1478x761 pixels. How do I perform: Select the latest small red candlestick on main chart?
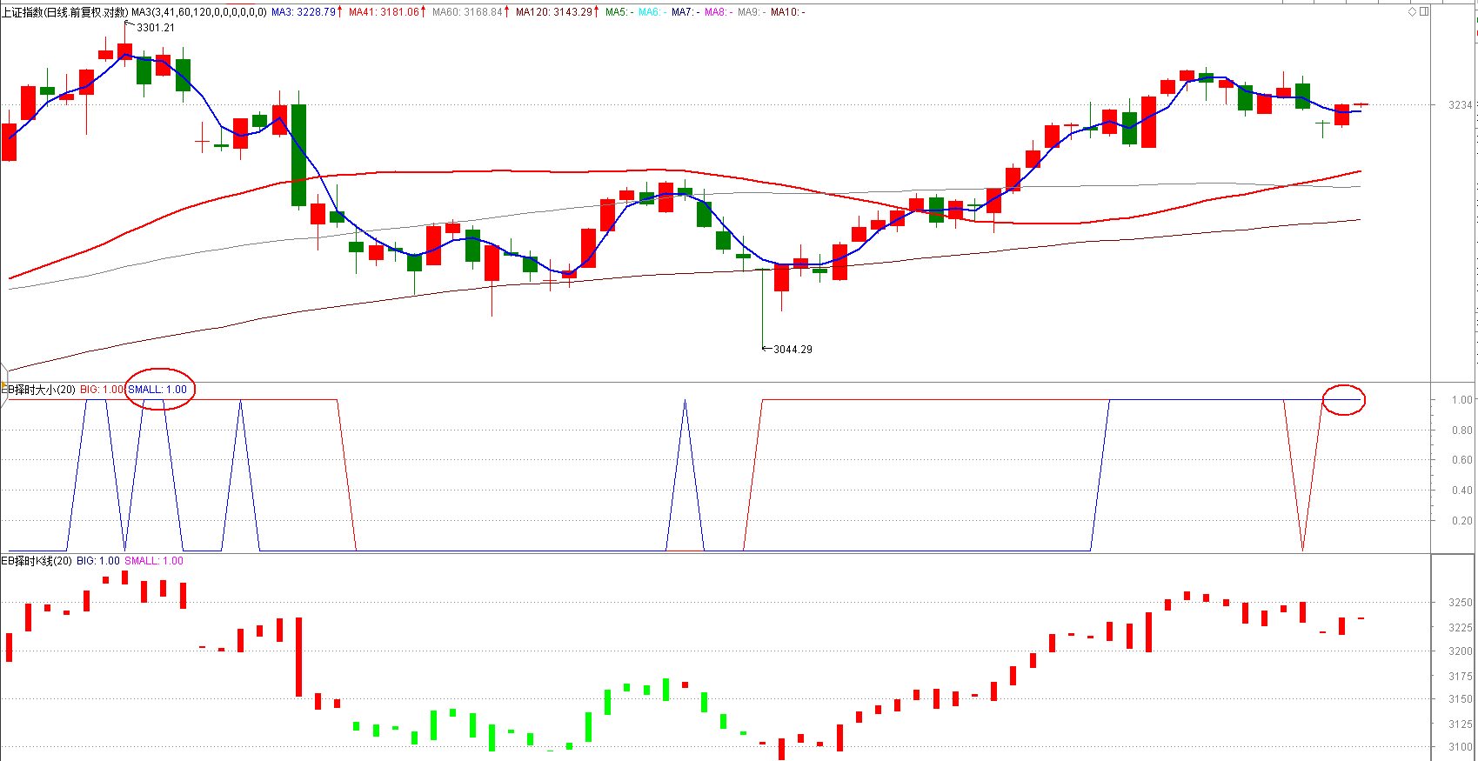click(1361, 105)
